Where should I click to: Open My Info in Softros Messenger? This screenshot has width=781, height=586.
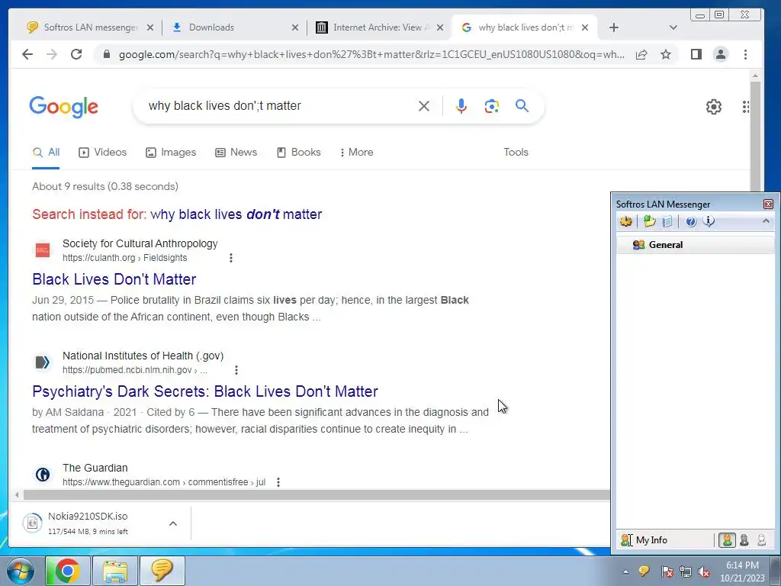644,539
